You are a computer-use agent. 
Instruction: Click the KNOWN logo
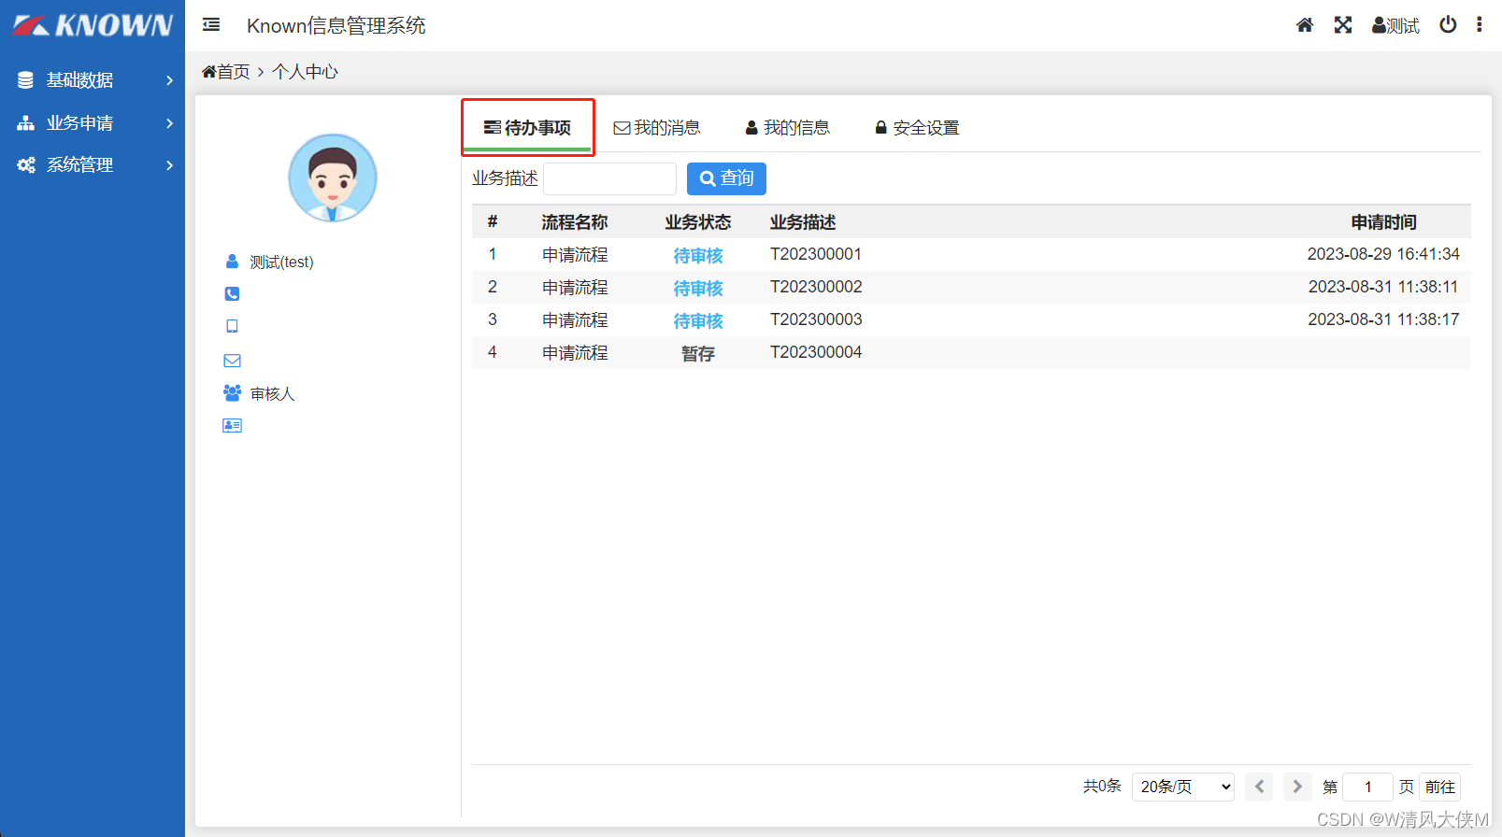(93, 25)
